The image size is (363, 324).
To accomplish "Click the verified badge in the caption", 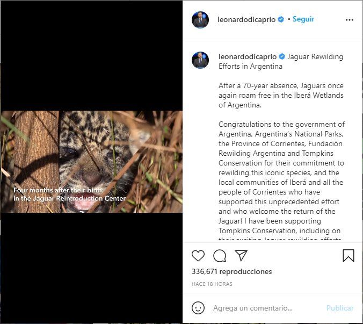I will pos(281,57).
